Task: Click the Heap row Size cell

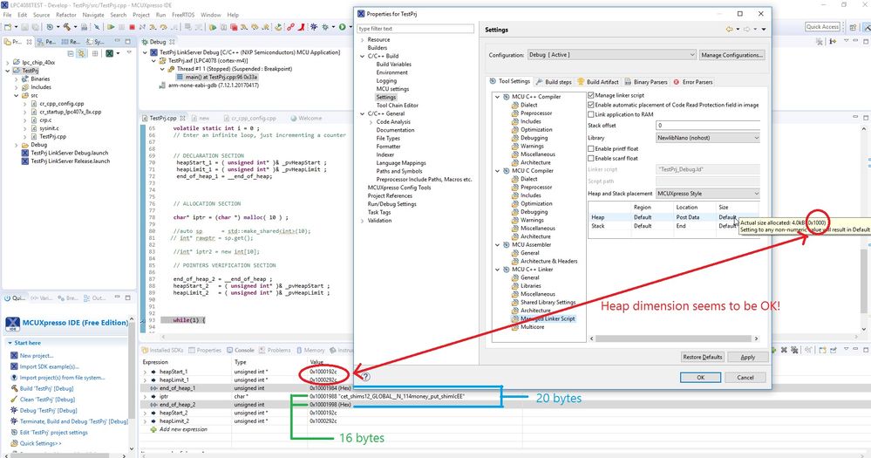Action: click(x=728, y=217)
